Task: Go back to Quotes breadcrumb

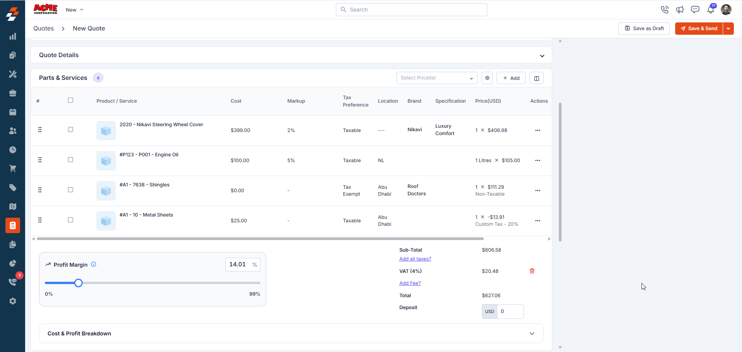Action: (x=43, y=29)
